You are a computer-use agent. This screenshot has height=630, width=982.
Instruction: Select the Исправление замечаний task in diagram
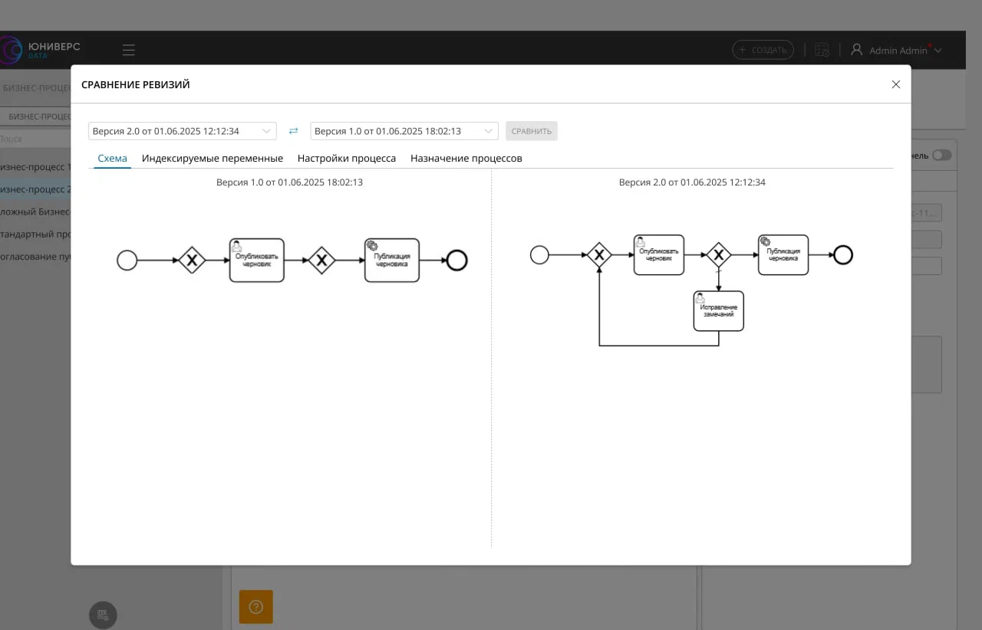pos(718,311)
